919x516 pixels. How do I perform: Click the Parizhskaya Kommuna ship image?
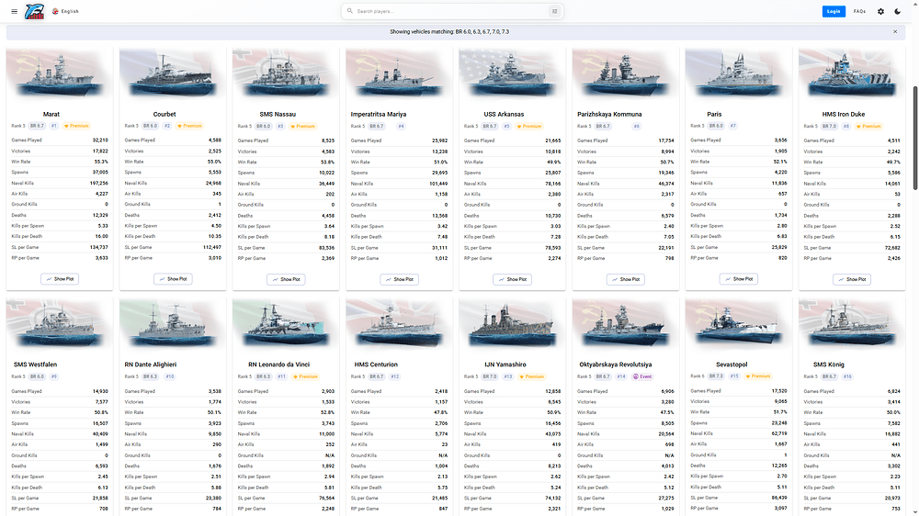[x=625, y=75]
